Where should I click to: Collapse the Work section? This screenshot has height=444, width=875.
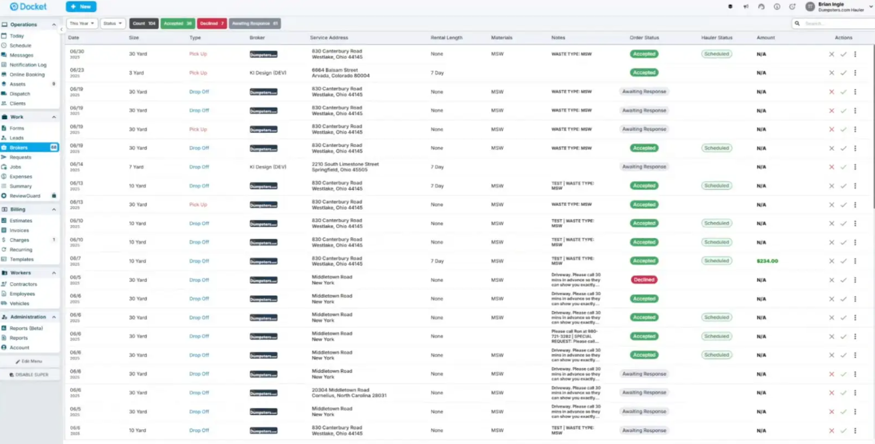tap(54, 117)
